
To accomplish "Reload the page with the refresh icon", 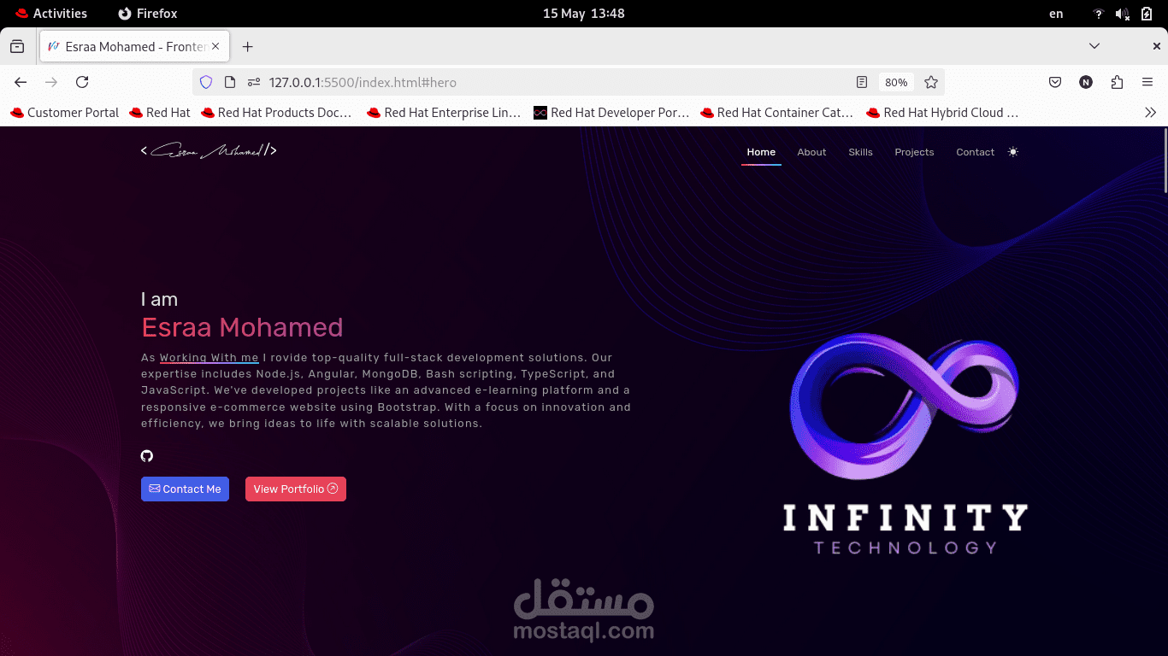I will [82, 82].
